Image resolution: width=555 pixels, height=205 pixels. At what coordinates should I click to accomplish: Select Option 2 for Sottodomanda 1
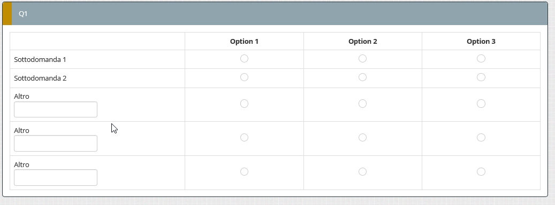pos(362,59)
